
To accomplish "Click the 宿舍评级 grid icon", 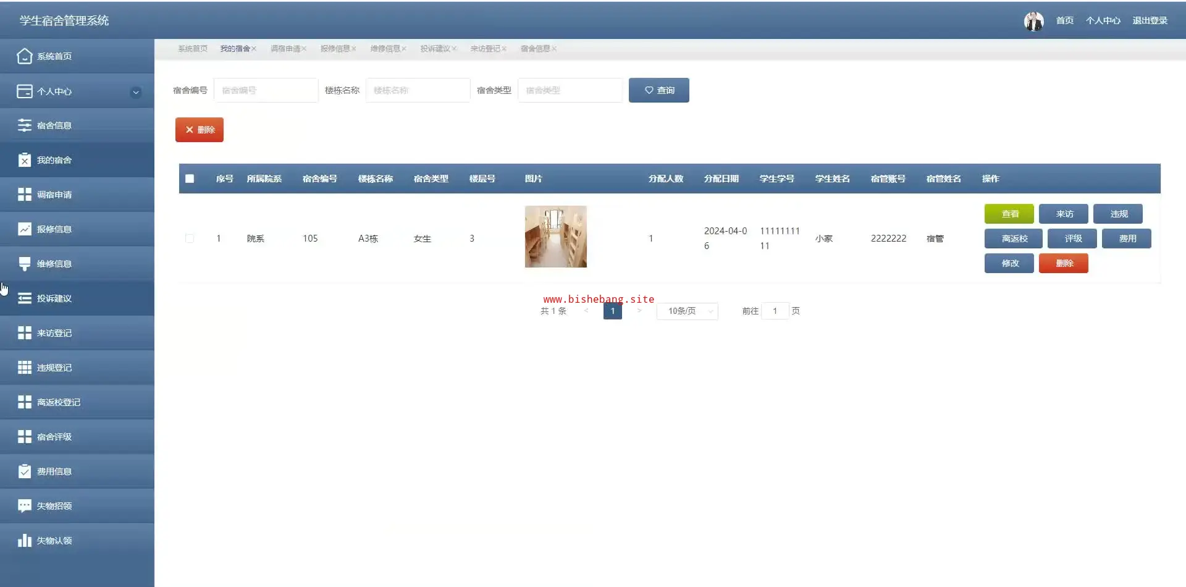I will [x=24, y=437].
